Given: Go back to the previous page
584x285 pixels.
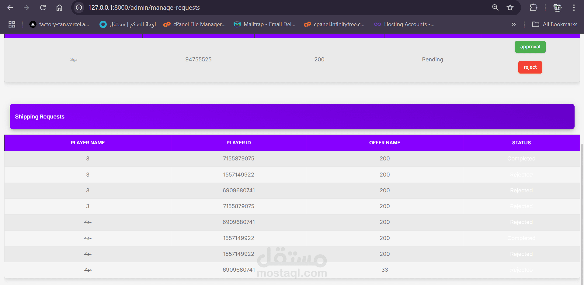Looking at the screenshot, I should coord(10,8).
